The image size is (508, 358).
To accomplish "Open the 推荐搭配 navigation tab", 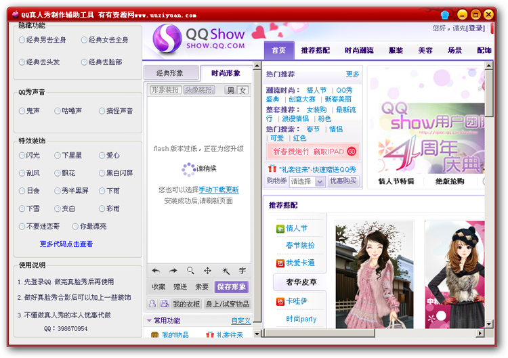I will tap(315, 50).
